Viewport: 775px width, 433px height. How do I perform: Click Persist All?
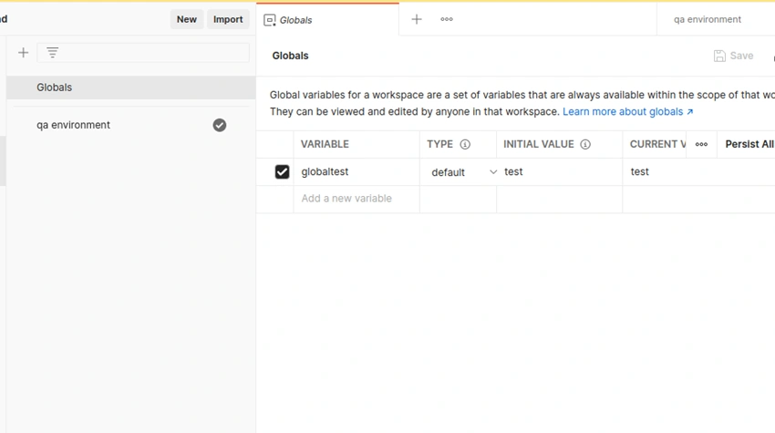point(749,144)
